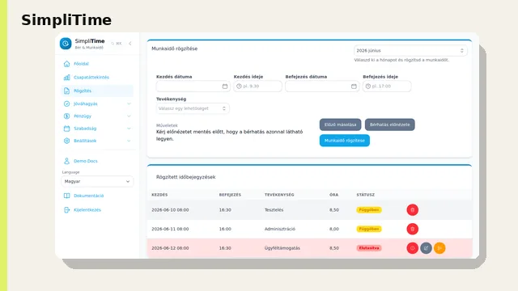Click the calendar icon beside Szabadság
This screenshot has width=518, height=291.
coord(66,129)
